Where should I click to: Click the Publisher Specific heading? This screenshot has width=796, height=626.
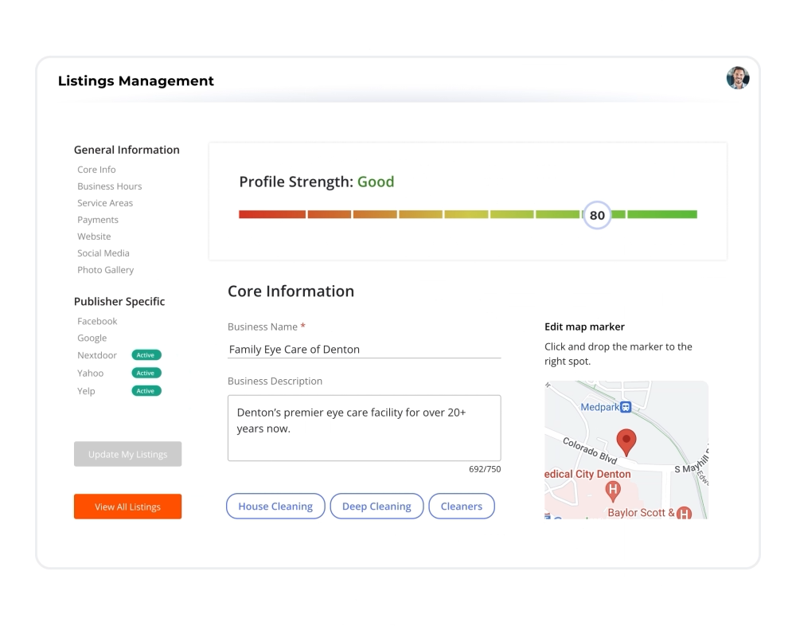click(119, 302)
